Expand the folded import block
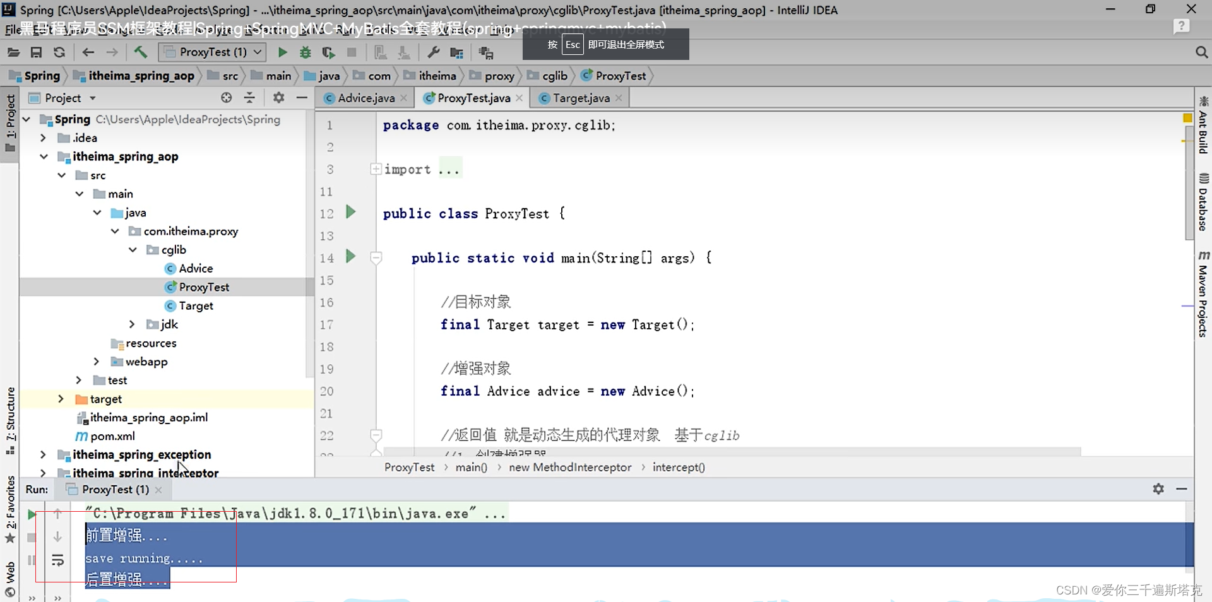 376,169
